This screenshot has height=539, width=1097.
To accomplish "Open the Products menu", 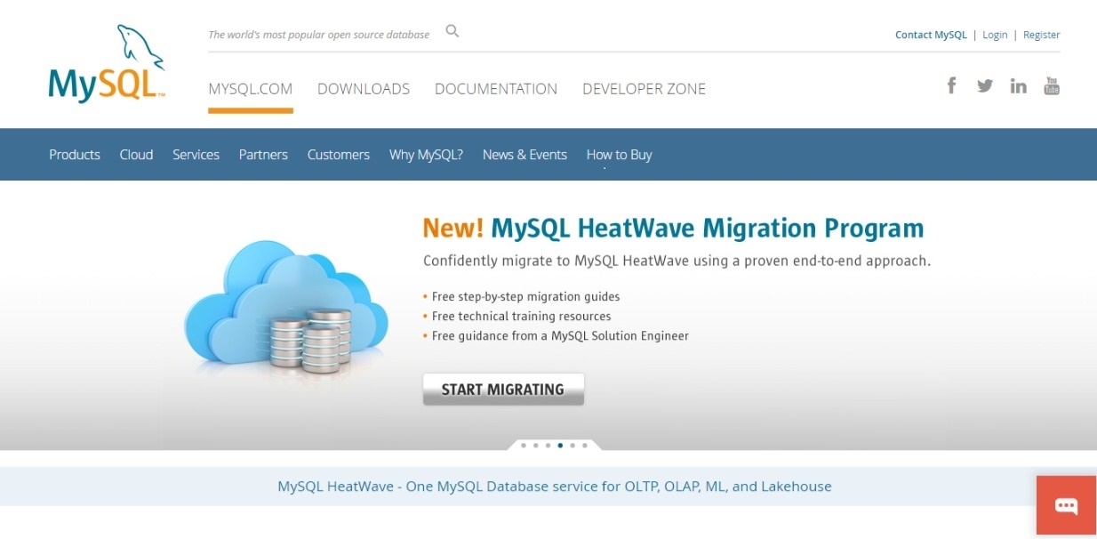I will [75, 155].
